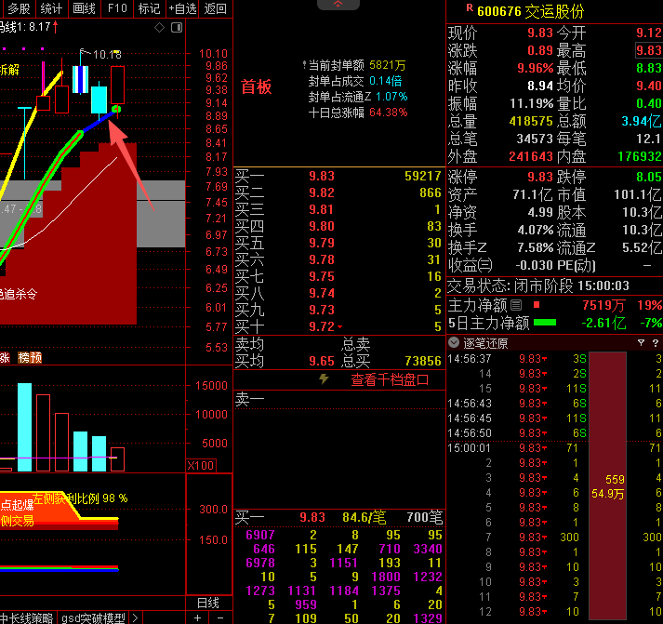Click the diamond marker icon above the chart
This screenshot has height=624, width=663.
(158, 28)
